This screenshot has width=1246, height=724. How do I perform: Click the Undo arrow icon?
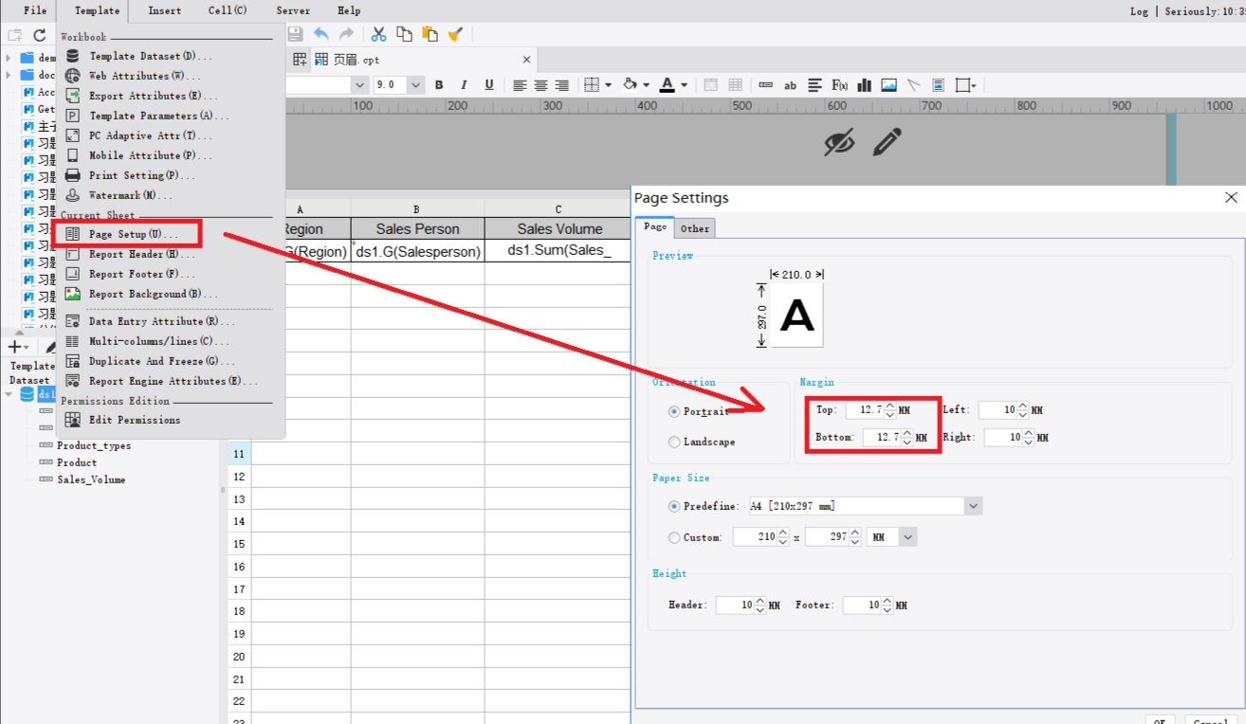pyautogui.click(x=321, y=34)
